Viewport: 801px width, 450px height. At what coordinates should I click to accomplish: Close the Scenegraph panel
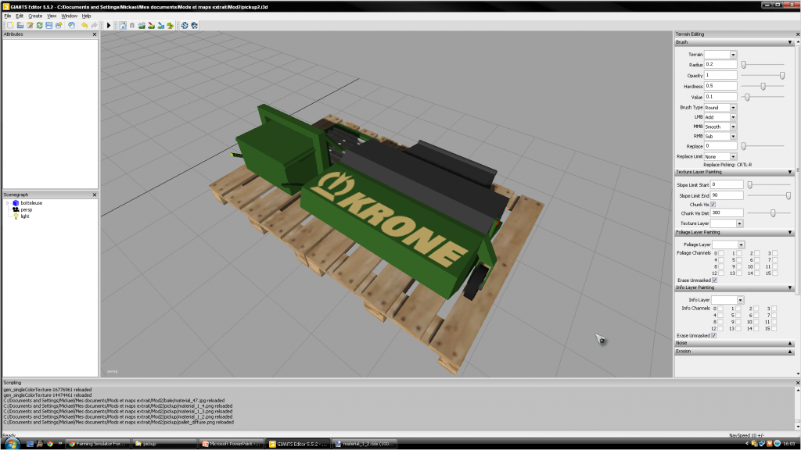95,195
